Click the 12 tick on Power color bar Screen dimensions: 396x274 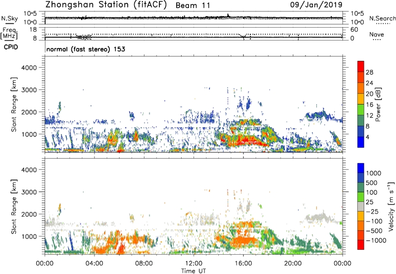[x=369, y=116]
